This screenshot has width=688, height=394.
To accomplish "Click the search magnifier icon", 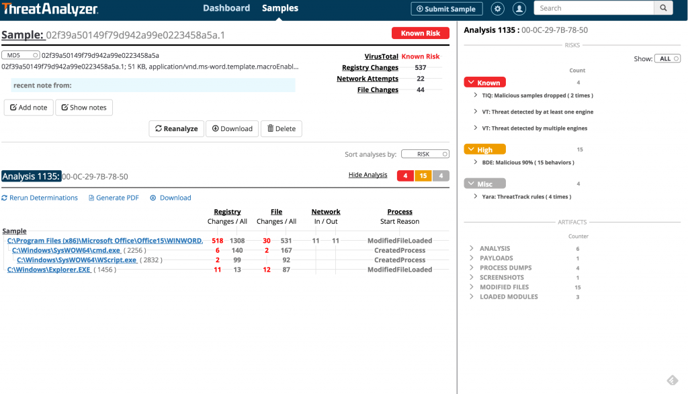I will tap(663, 8).
